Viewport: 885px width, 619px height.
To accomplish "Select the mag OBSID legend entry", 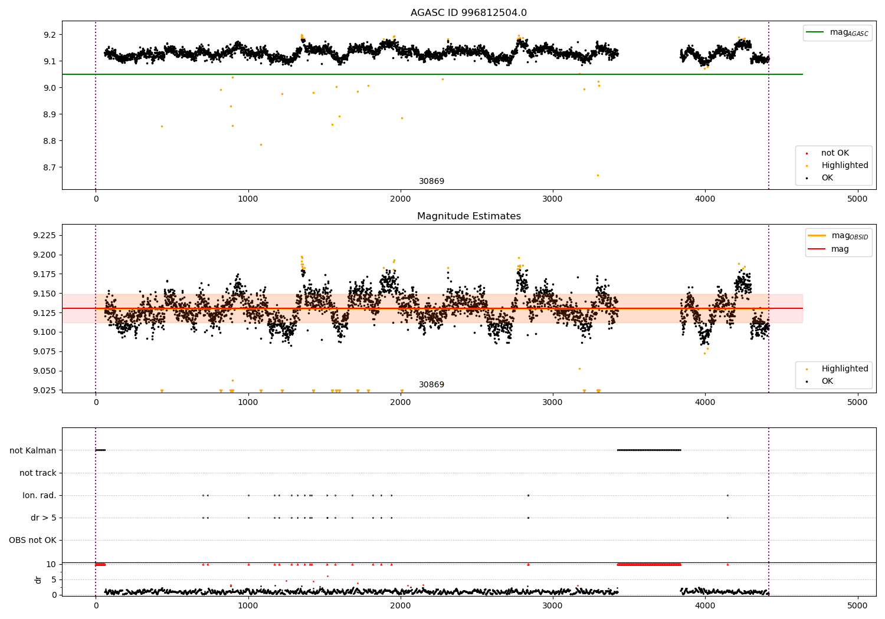I will pyautogui.click(x=838, y=236).
